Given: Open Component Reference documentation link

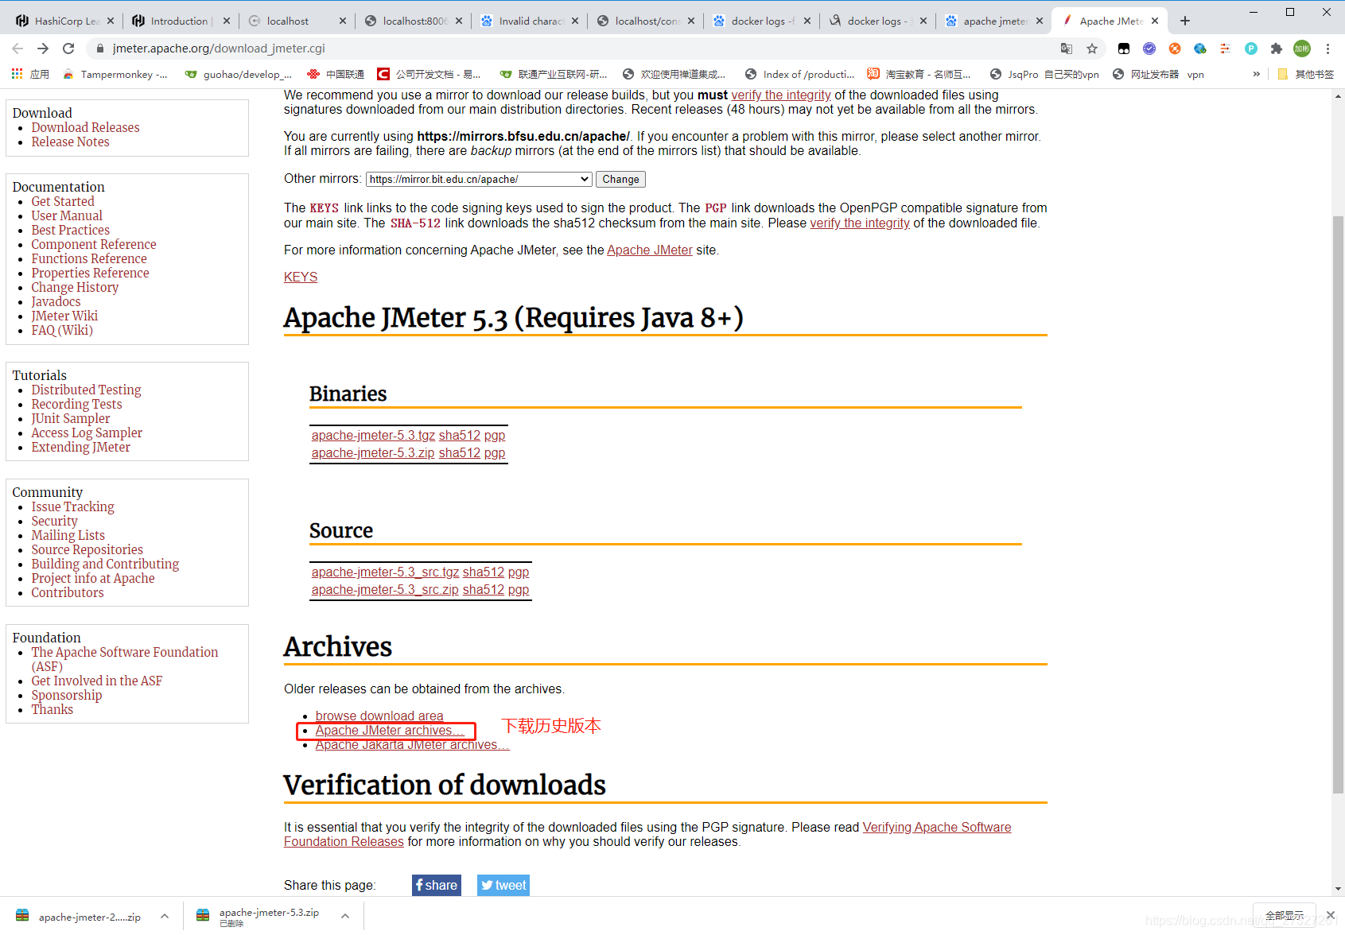Looking at the screenshot, I should 94,244.
